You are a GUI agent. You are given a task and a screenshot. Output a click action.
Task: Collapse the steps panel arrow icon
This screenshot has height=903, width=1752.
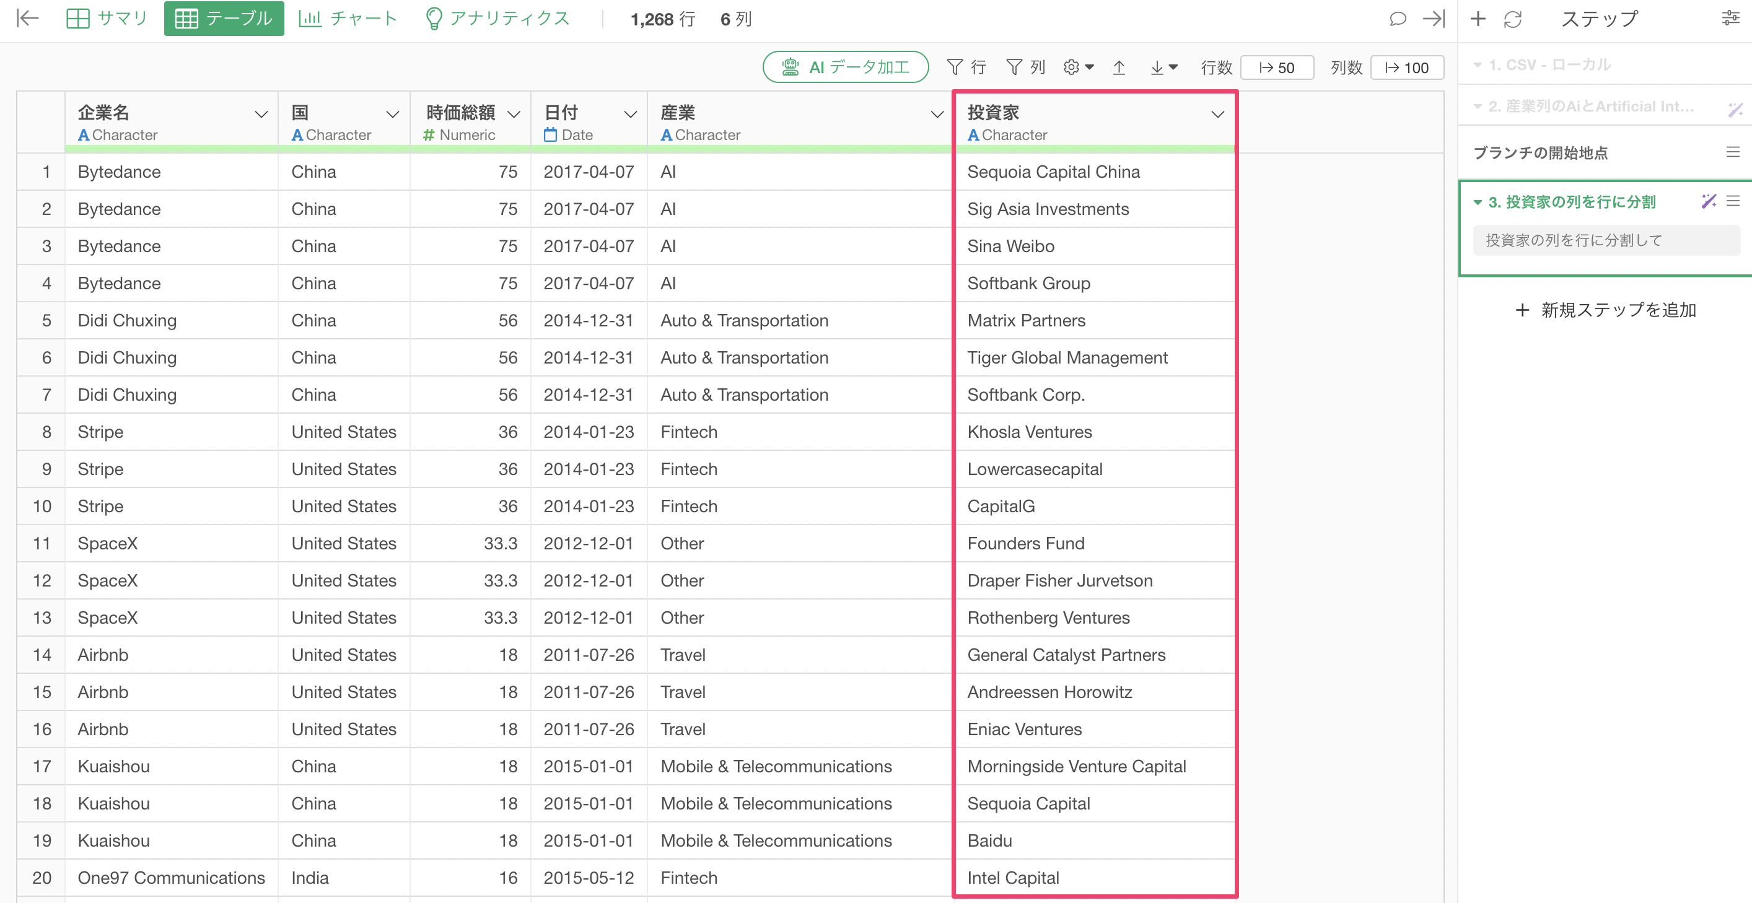(1434, 19)
